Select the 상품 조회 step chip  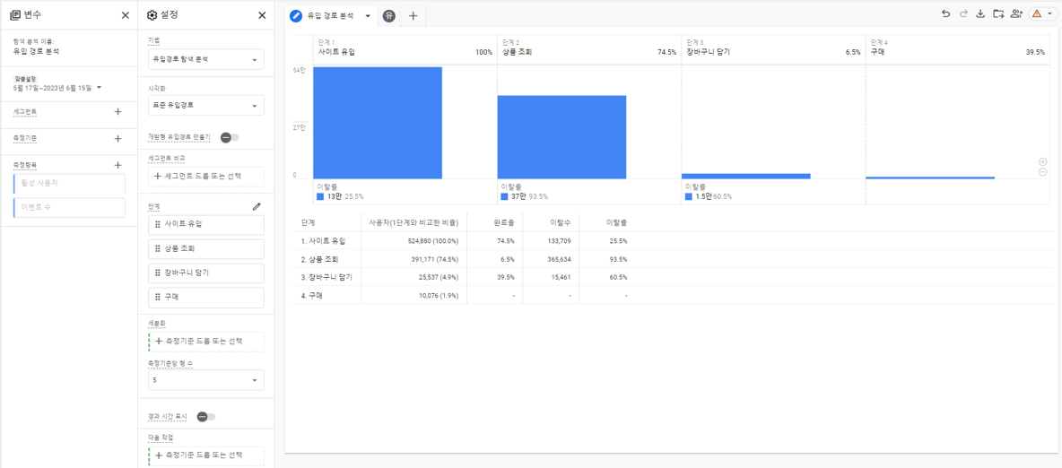[206, 248]
